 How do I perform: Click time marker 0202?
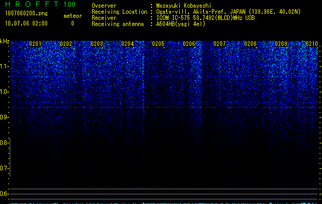[66, 44]
